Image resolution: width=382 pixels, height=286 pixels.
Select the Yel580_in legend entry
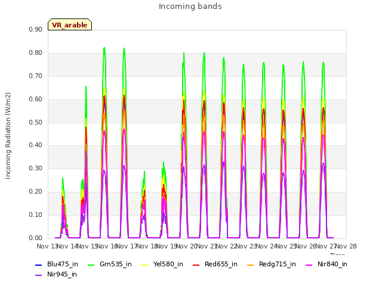pos(162,264)
